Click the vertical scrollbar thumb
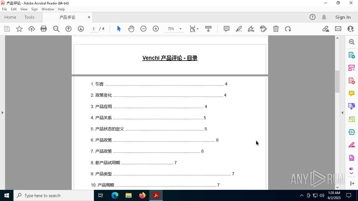The image size is (358, 201). pyautogui.click(x=337, y=82)
